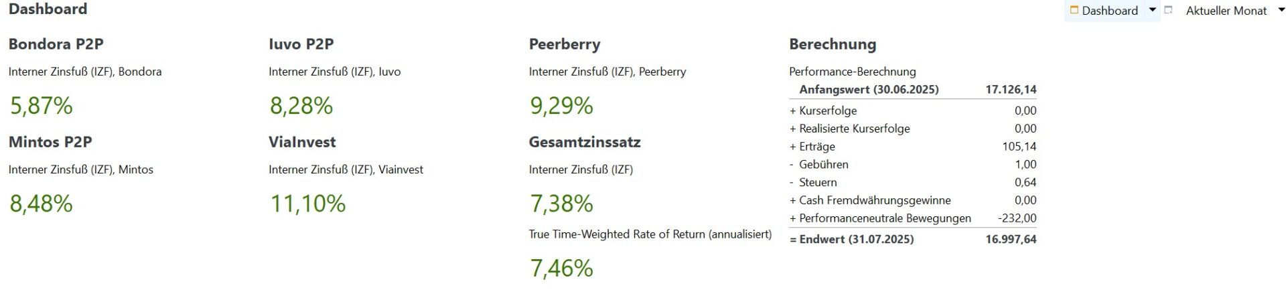Click the Berechnung column heading
Screen dimensions: 1286x304
tap(833, 45)
